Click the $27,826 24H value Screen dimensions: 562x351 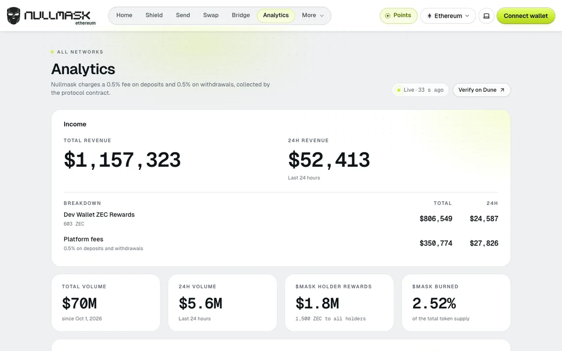tap(484, 243)
